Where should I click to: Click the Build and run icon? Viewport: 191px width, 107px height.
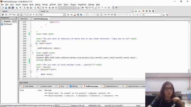[x=50, y=8]
